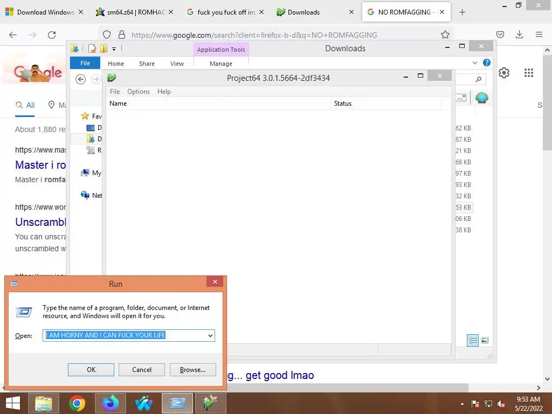
Task: Click the Google doodle logo
Action: [x=38, y=73]
